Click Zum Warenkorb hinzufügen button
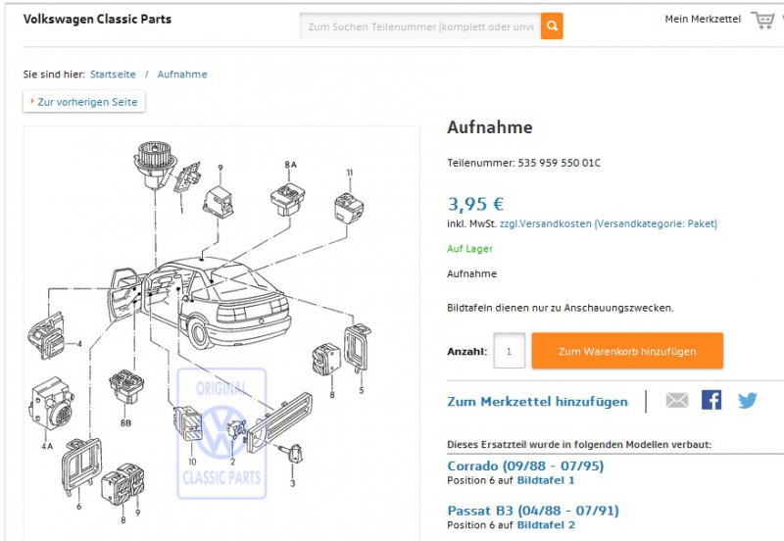 pyautogui.click(x=627, y=351)
